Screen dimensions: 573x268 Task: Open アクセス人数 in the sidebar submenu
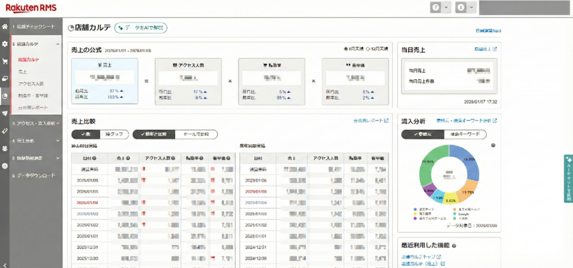point(30,83)
